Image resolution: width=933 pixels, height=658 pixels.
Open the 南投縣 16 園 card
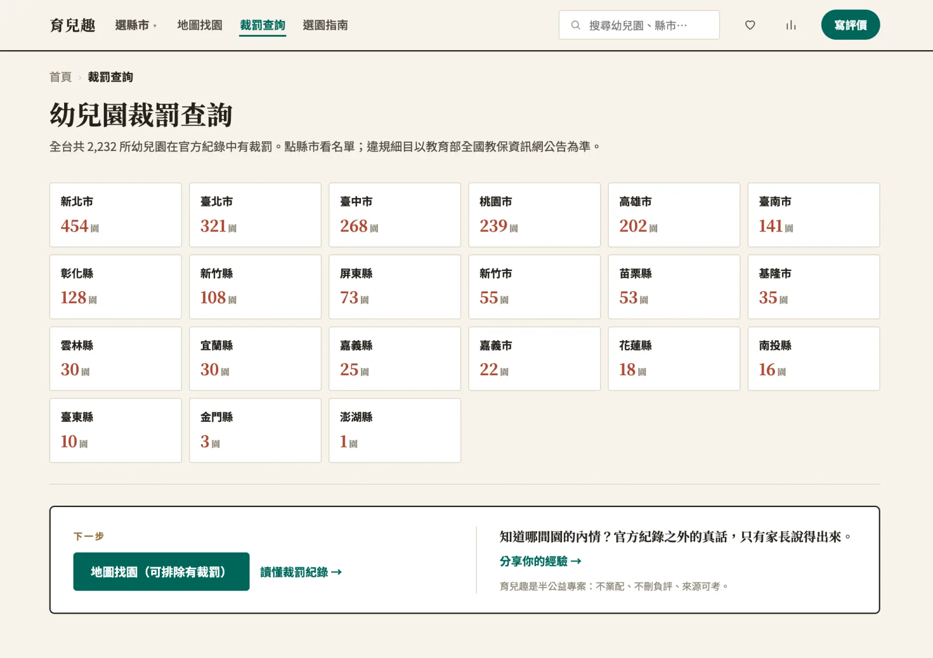point(813,358)
